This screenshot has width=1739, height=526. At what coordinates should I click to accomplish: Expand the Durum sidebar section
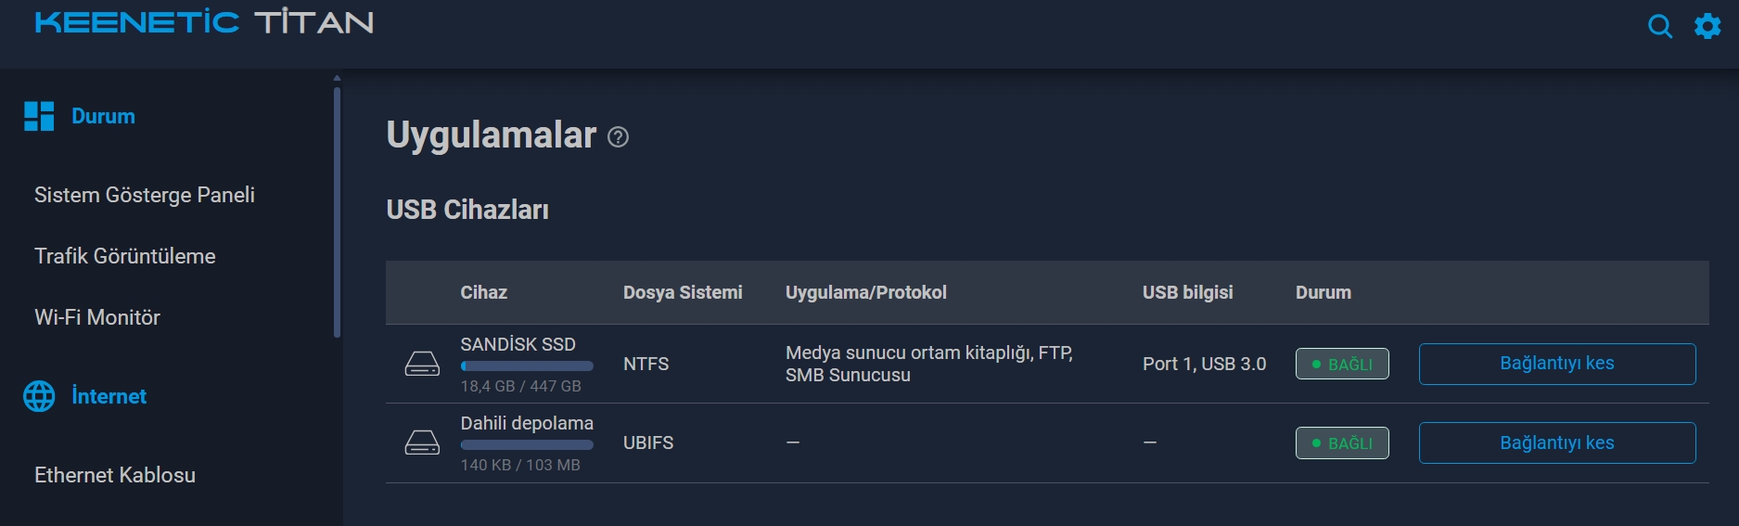click(103, 116)
